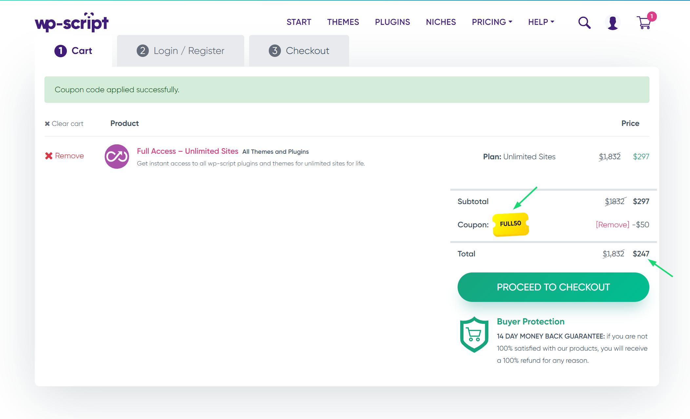The width and height of the screenshot is (690, 419).
Task: Click the product row green $297 price
Action: click(641, 157)
